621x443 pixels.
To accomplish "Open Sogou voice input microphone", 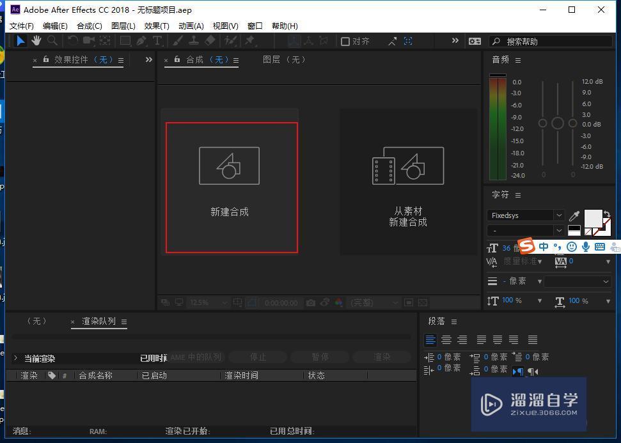I will 586,247.
